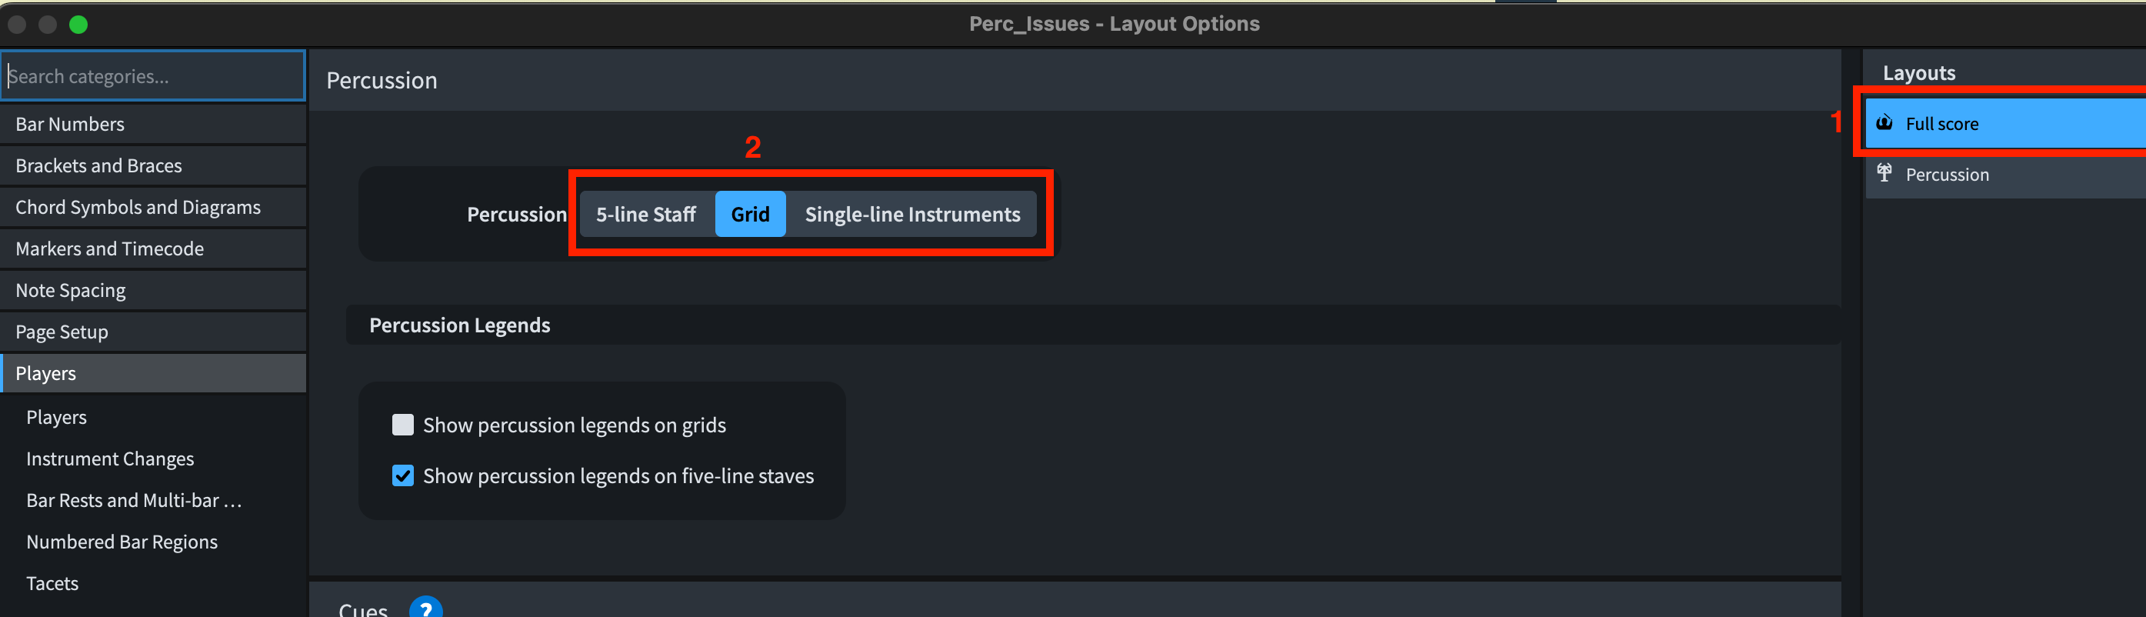Image resolution: width=2146 pixels, height=617 pixels.
Task: Jump to Numbered Bar Regions subsection
Action: 122,543
